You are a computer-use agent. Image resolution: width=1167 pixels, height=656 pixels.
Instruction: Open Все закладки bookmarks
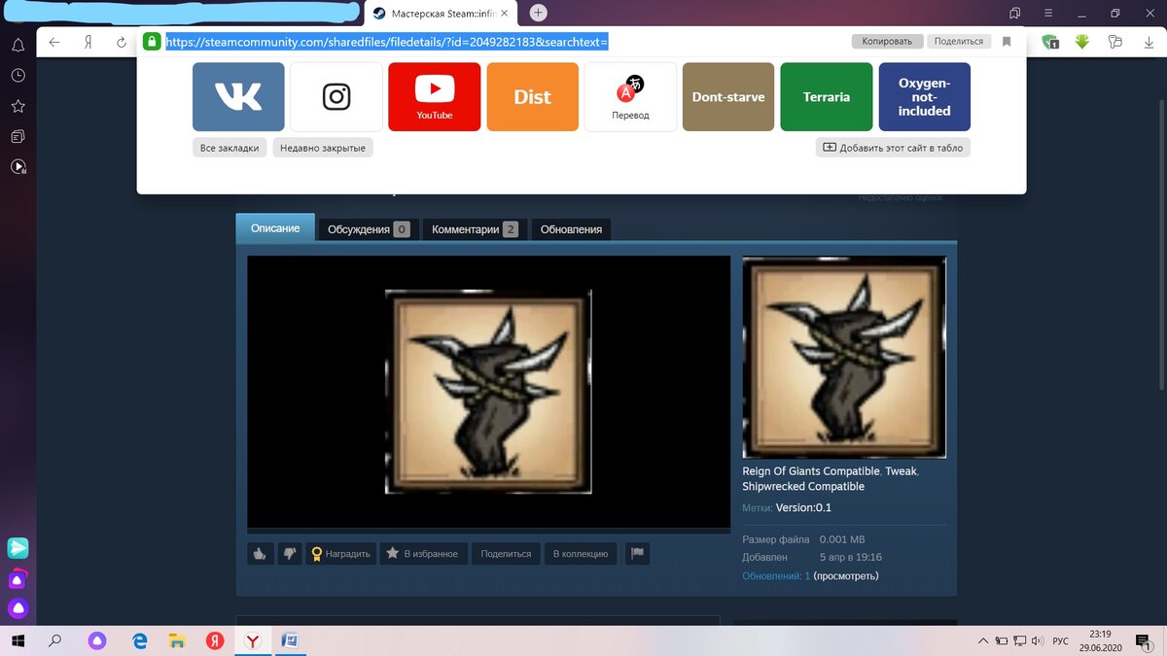coord(230,148)
